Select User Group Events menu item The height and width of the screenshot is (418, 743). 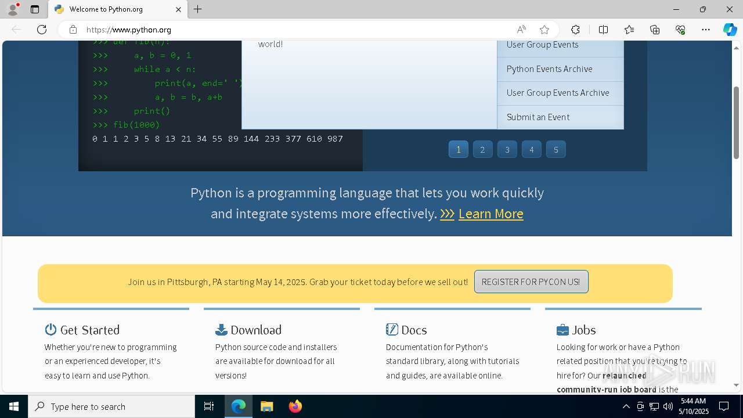[x=560, y=48]
